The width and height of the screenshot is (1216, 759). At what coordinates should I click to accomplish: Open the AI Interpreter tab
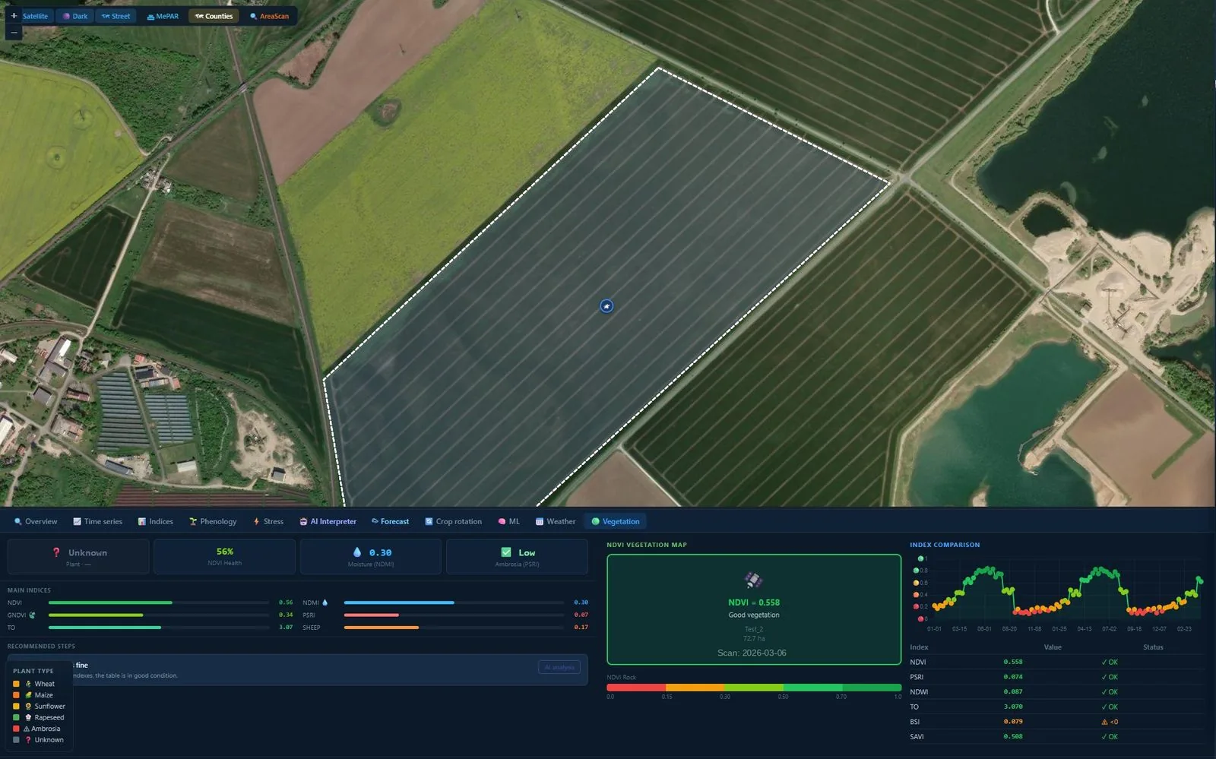pyautogui.click(x=328, y=521)
